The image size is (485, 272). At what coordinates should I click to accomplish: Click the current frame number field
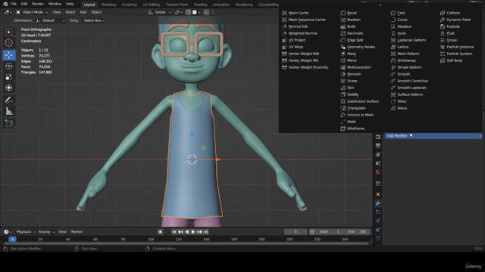(296, 232)
